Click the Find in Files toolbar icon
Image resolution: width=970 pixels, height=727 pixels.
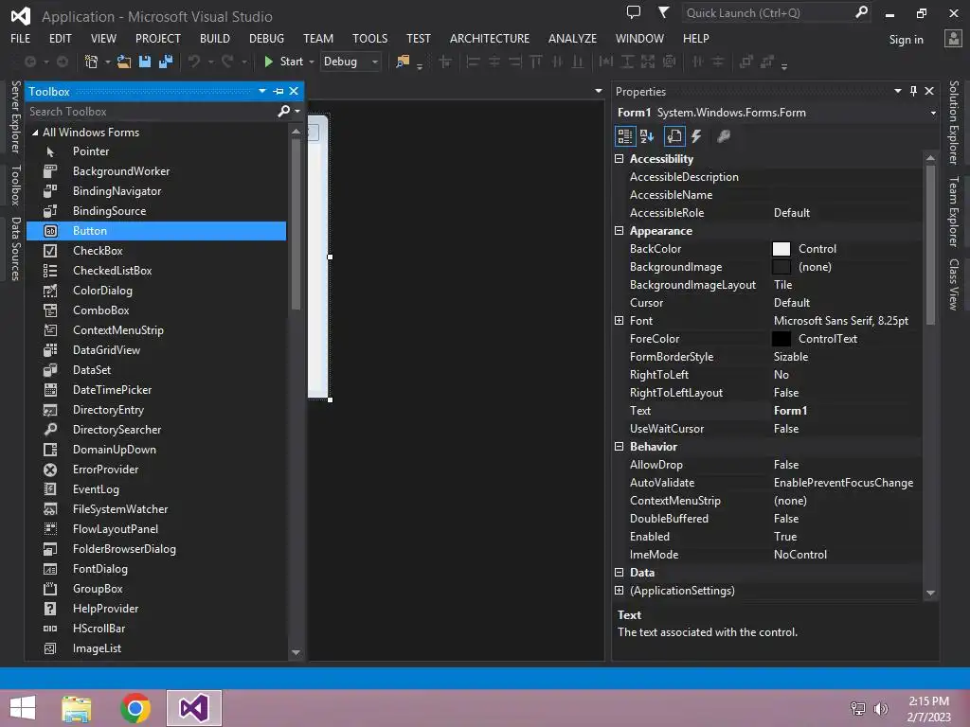(x=403, y=62)
